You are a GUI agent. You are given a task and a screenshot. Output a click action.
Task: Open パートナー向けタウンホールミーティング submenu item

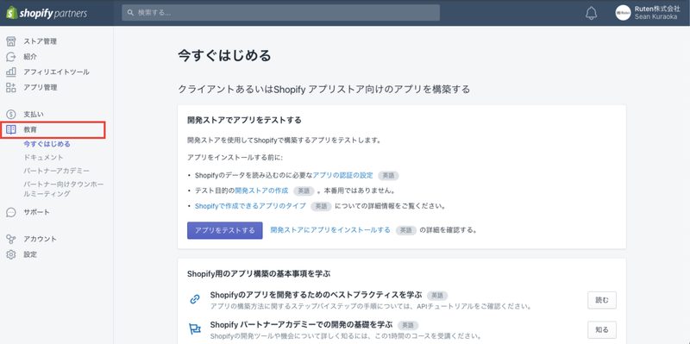point(63,189)
